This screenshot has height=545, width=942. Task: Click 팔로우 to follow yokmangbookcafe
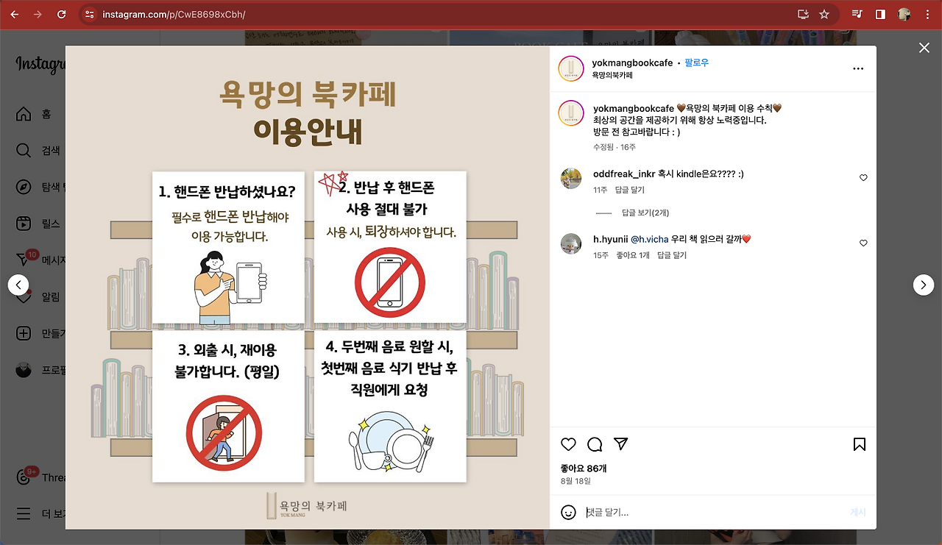tap(696, 63)
